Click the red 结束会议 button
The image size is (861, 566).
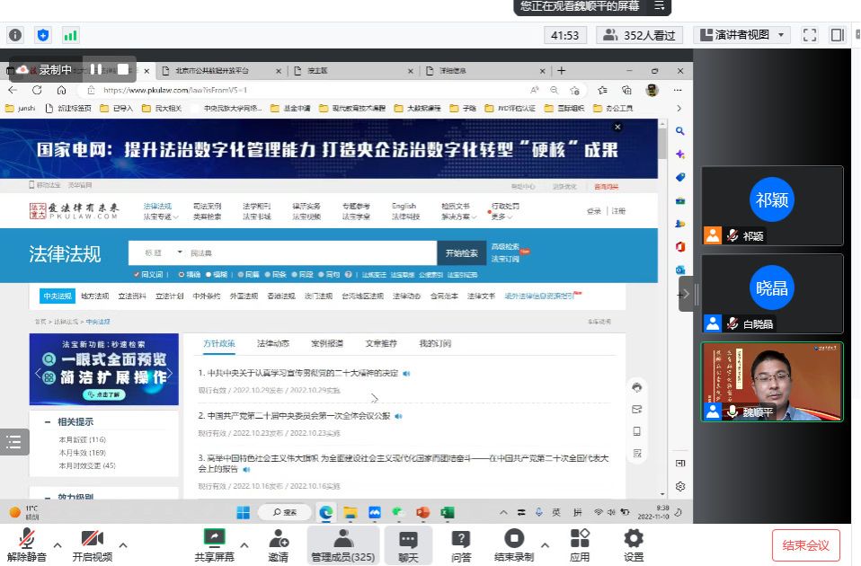click(805, 545)
